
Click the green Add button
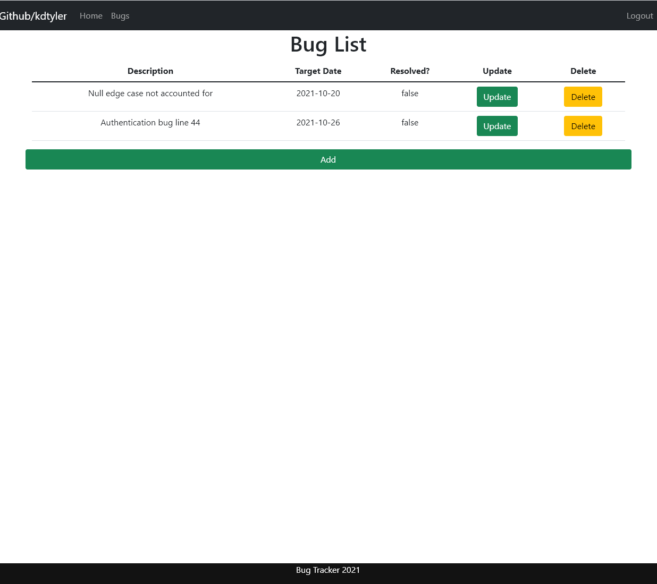pos(328,159)
